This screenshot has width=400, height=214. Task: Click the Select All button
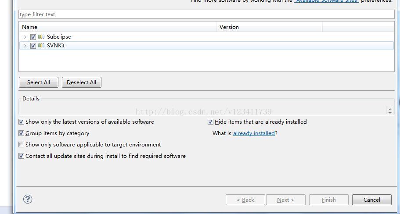pos(39,82)
